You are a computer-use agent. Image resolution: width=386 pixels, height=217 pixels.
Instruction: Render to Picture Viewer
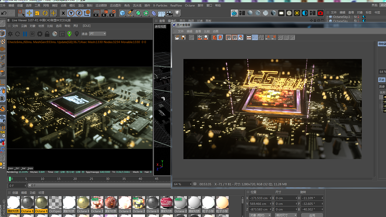pyautogui.click(x=104, y=13)
